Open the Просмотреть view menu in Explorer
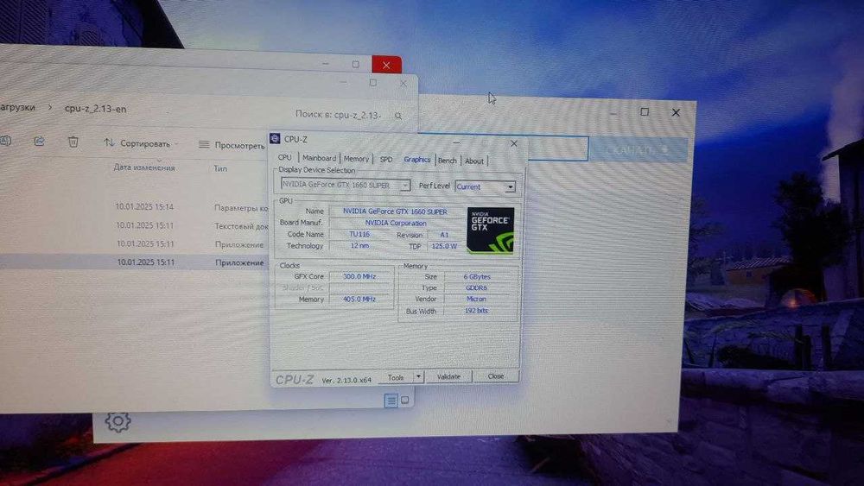The image size is (864, 486). tap(232, 145)
